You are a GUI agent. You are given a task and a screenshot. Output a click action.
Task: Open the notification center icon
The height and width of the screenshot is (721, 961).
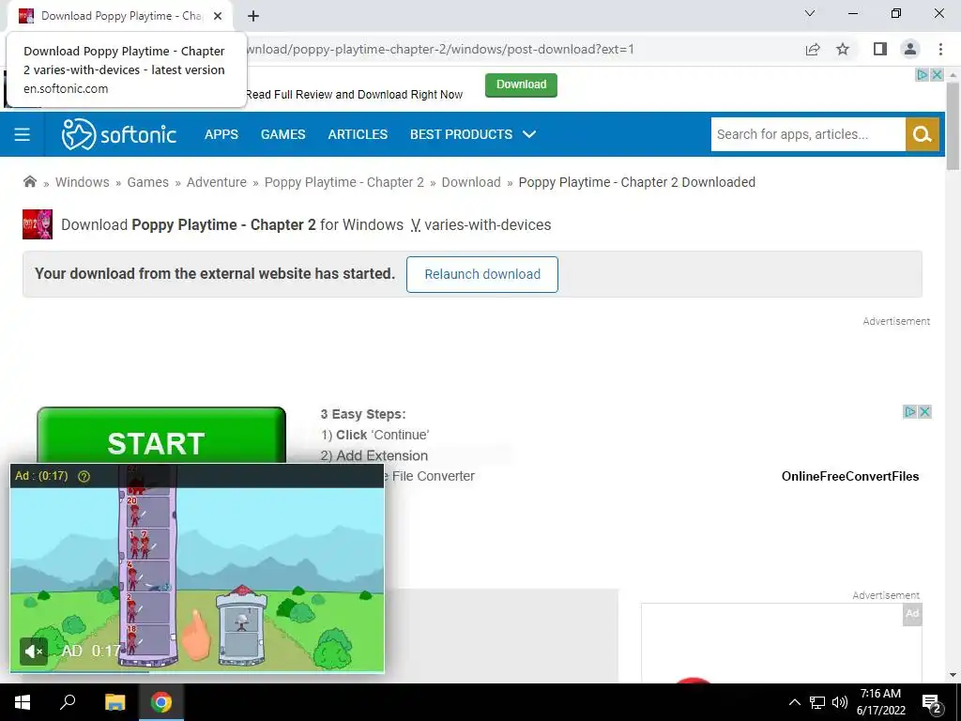931,703
